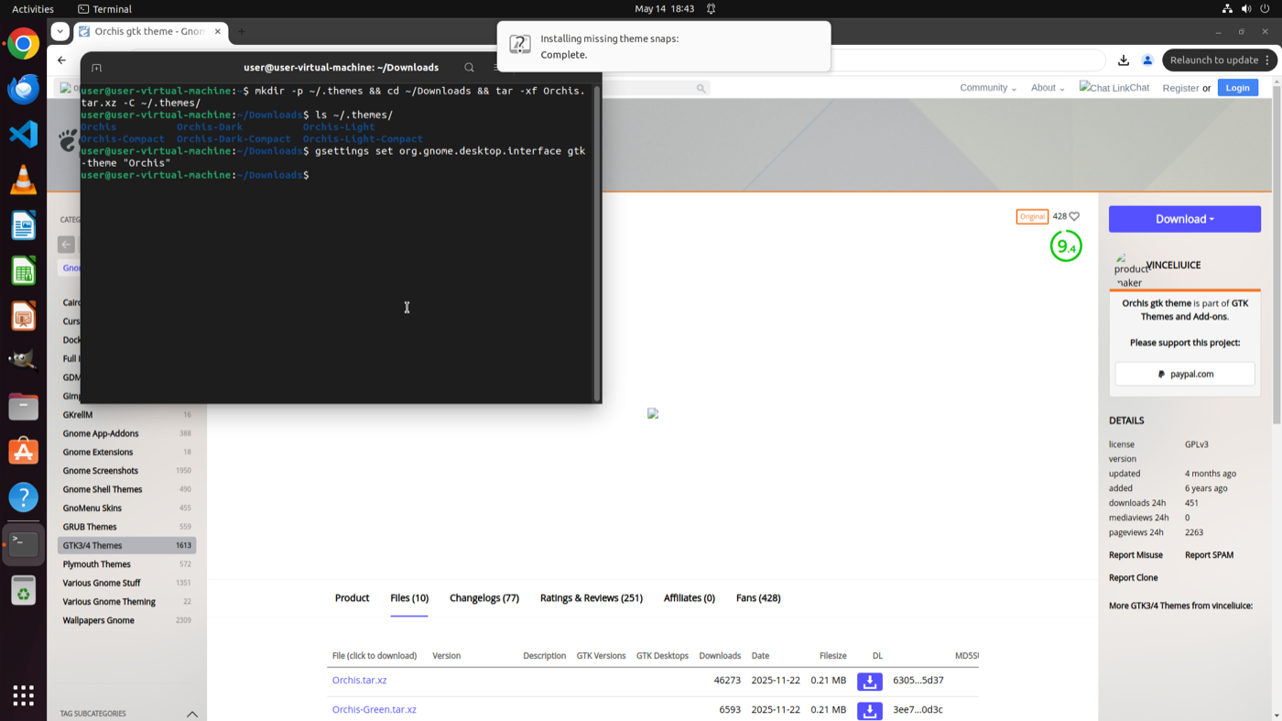Switch to the Product tab

point(352,598)
